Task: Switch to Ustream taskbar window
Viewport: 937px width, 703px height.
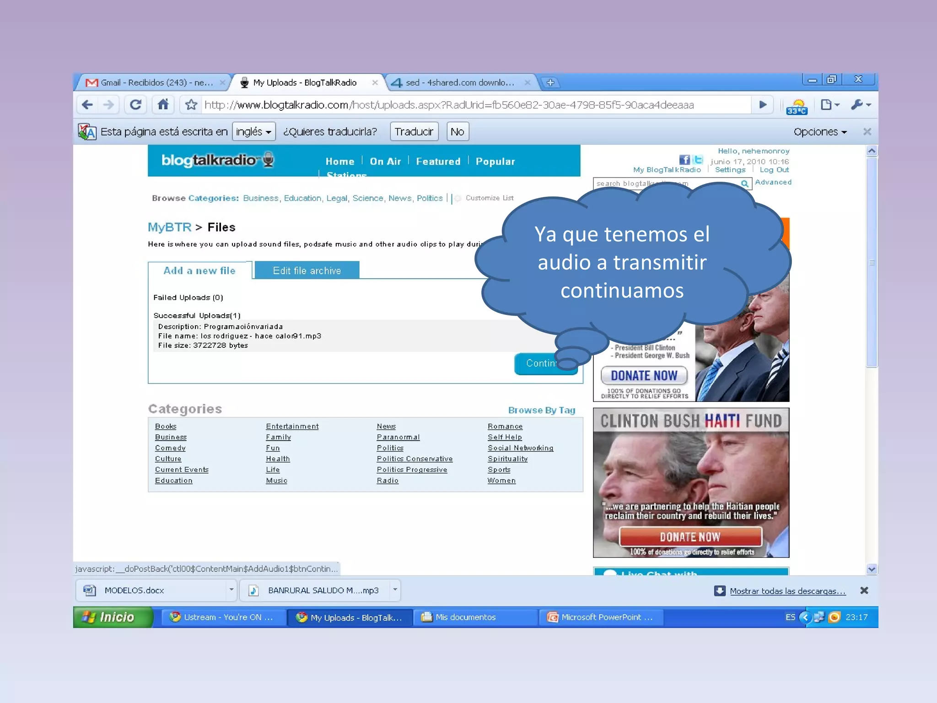Action: click(223, 617)
